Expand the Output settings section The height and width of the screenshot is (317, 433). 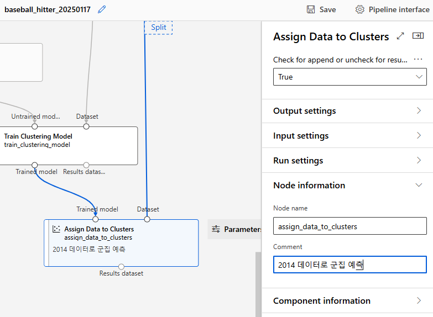point(347,111)
